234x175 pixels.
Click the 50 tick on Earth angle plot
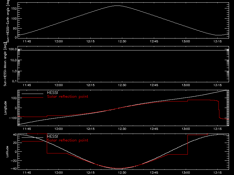tap(15, 28)
